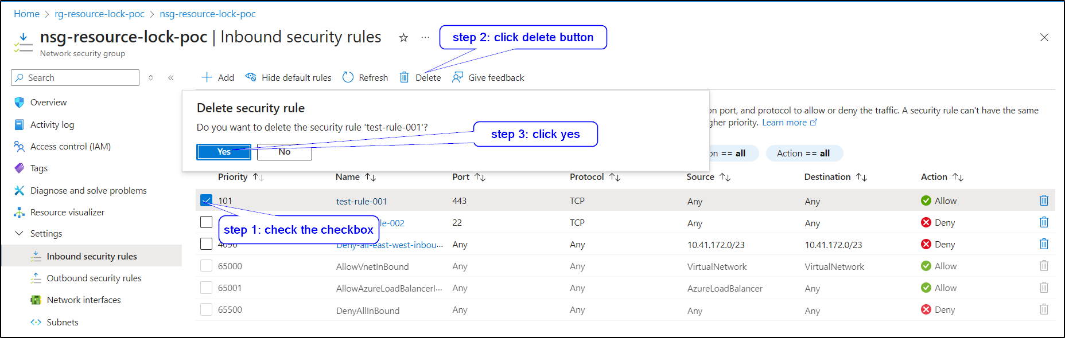
Task: Click the checkbox for rule 65000
Action: tap(207, 266)
